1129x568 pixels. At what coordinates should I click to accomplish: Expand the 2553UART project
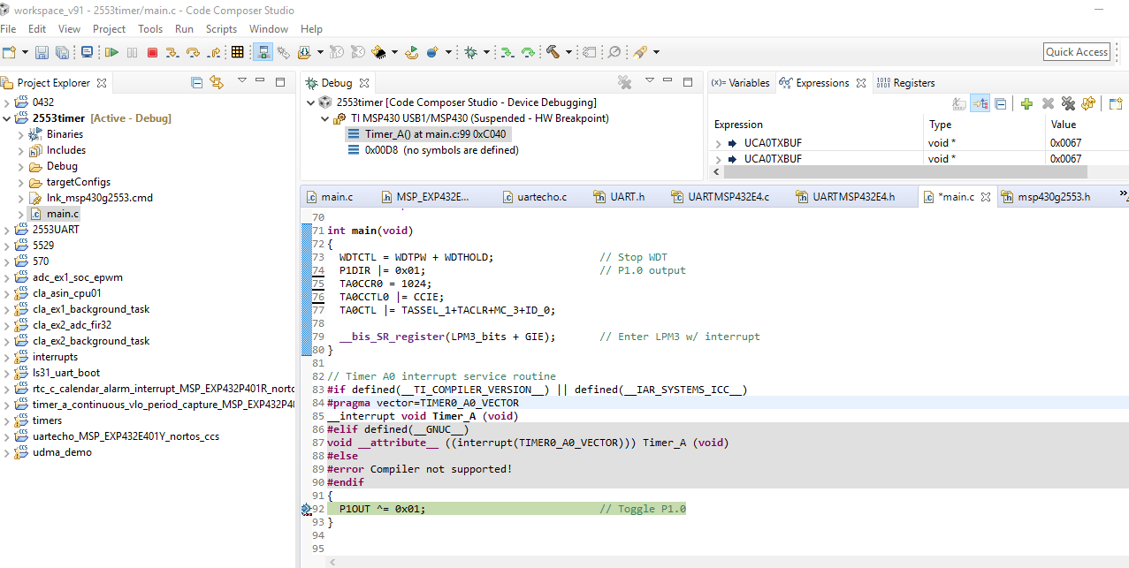pyautogui.click(x=8, y=230)
